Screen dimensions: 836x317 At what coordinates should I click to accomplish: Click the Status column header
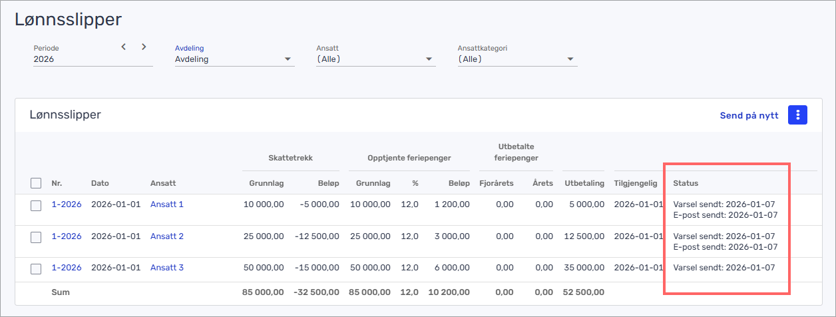point(686,183)
